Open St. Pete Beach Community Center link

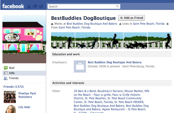point(108,100)
